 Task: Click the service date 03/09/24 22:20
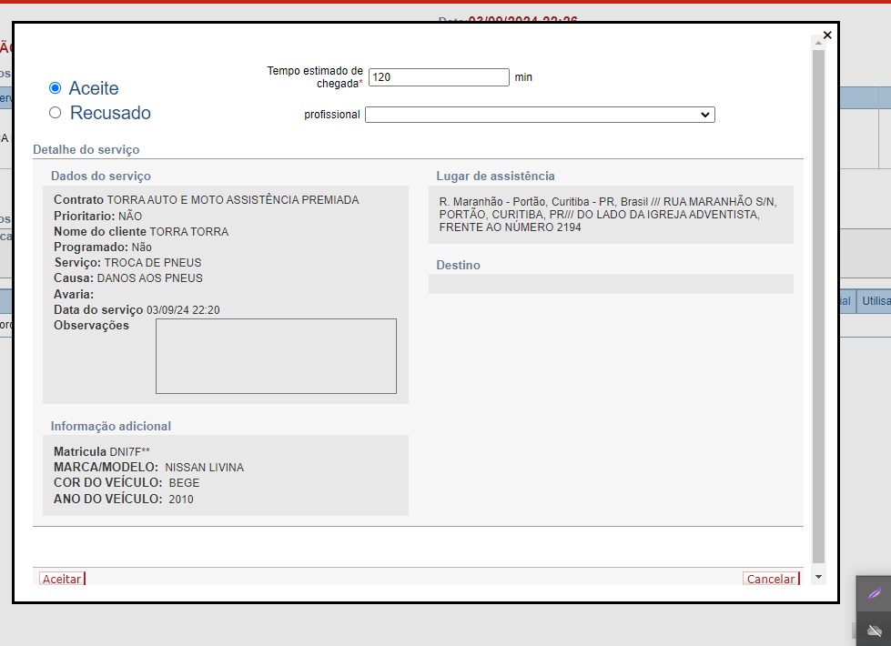click(183, 309)
